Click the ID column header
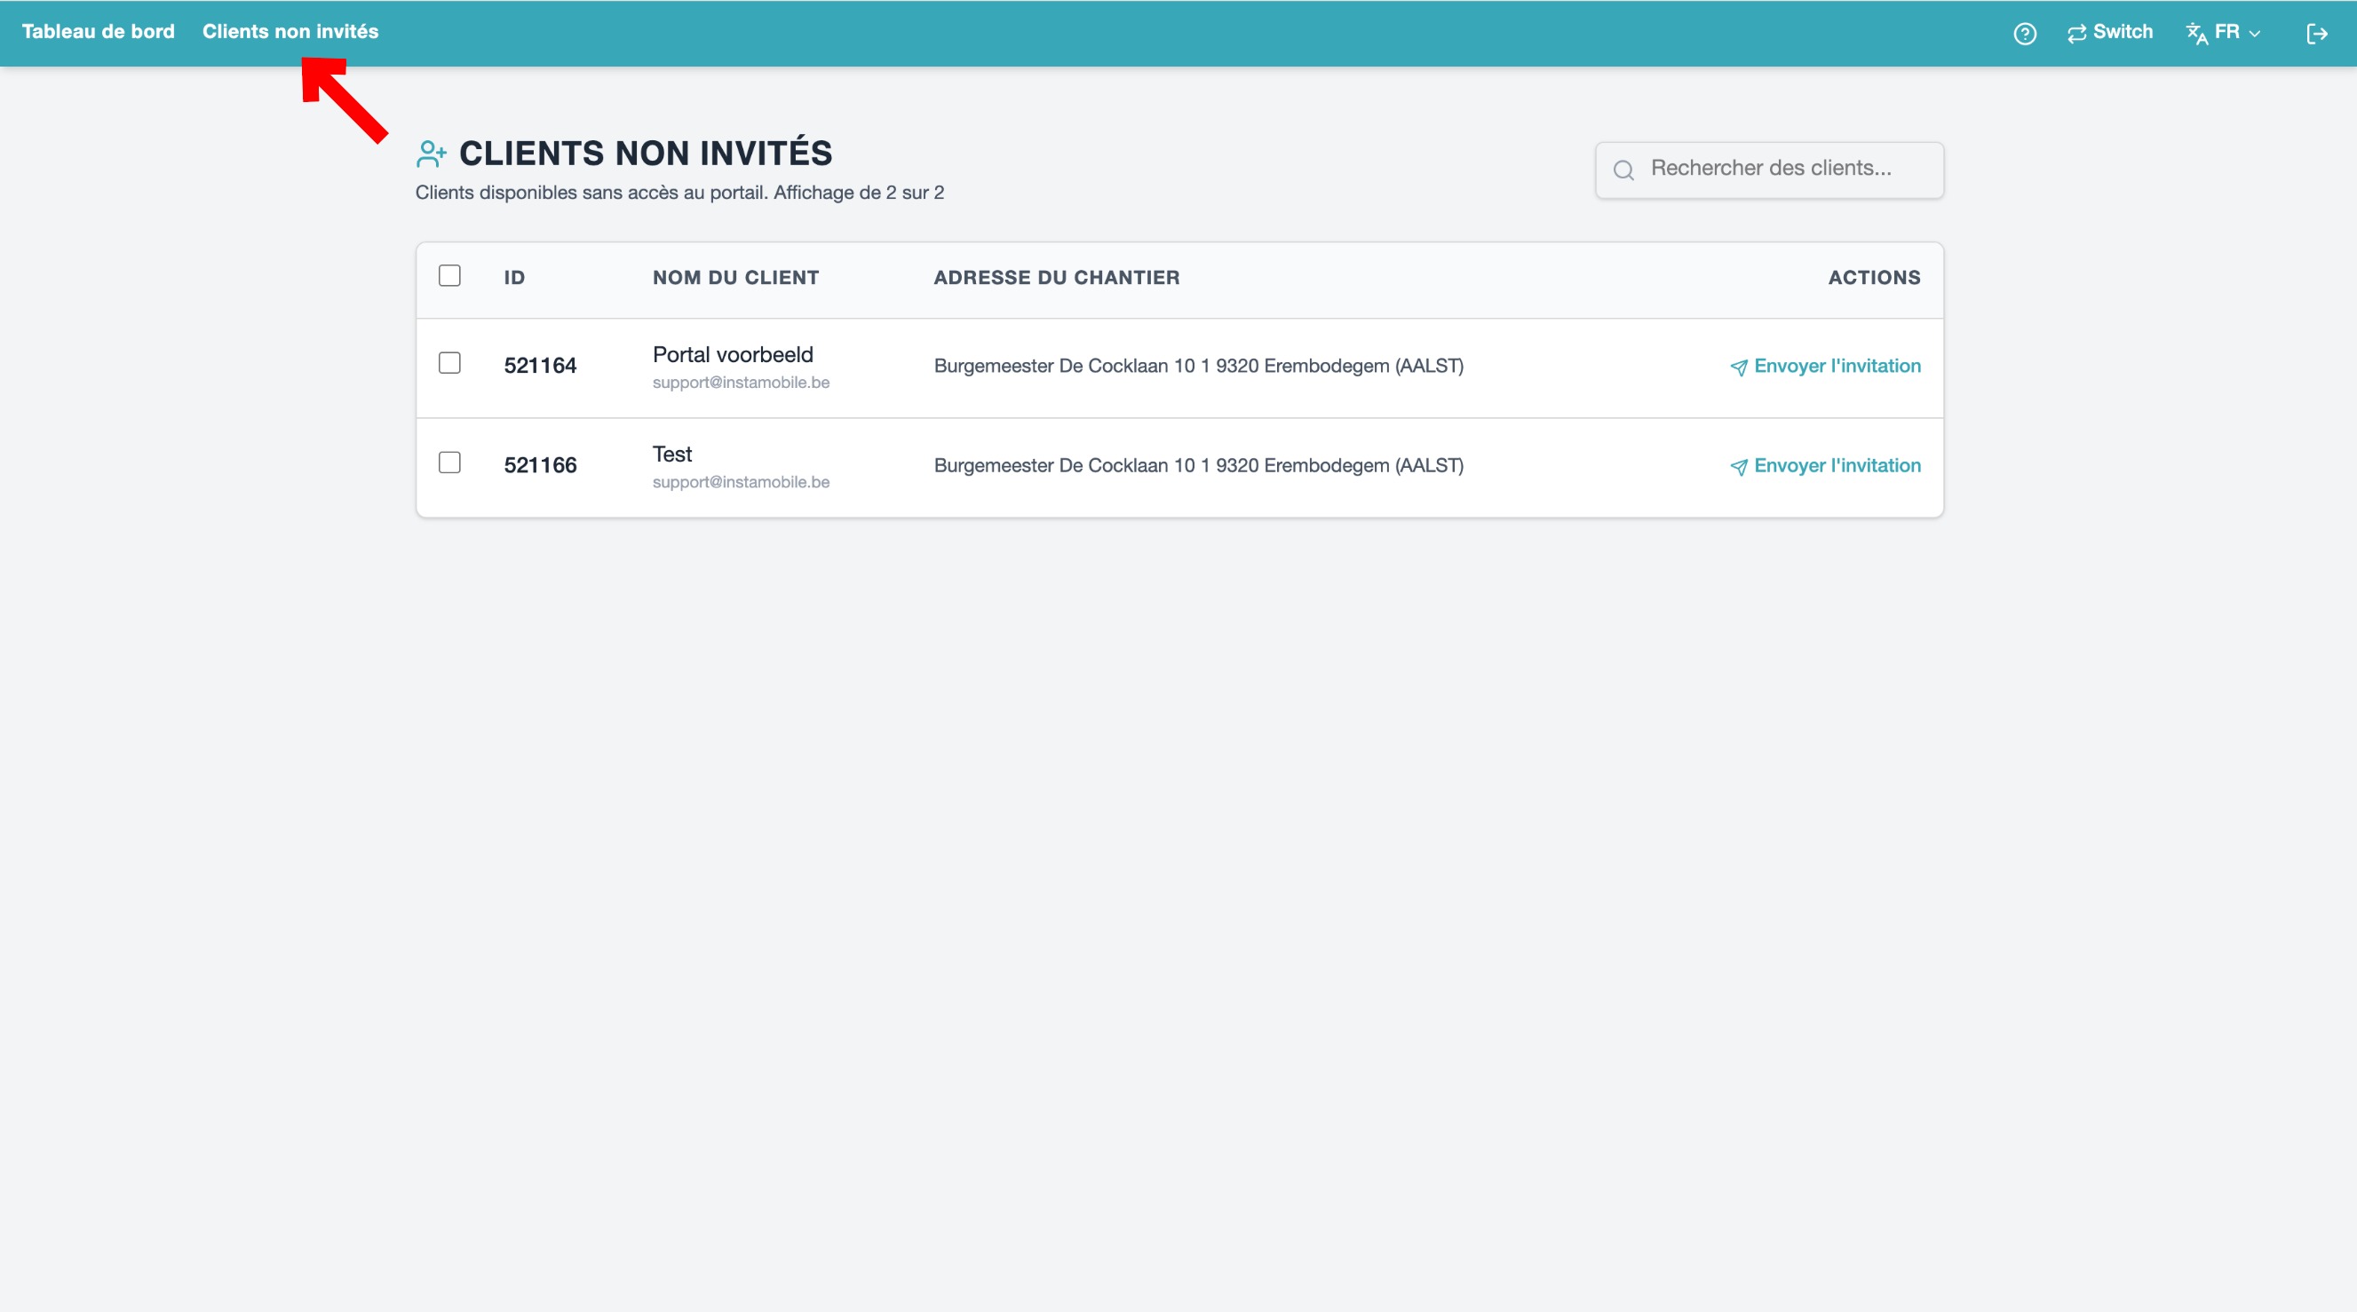Image resolution: width=2357 pixels, height=1312 pixels. (x=514, y=278)
